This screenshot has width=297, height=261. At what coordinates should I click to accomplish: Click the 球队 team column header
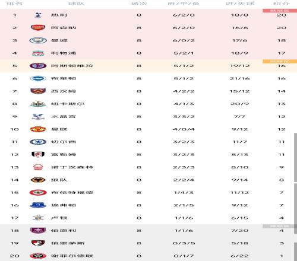pos(77,4)
